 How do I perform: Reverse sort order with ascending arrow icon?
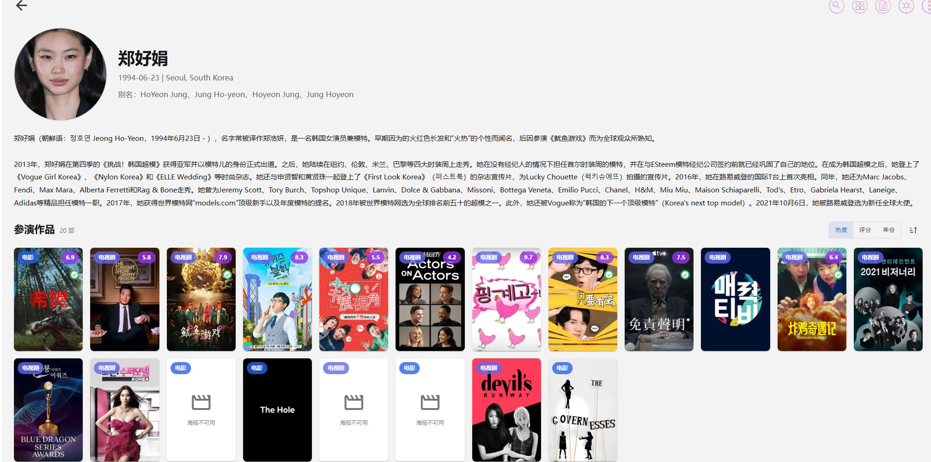coord(913,230)
